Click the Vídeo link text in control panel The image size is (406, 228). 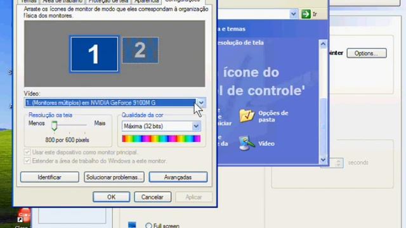pyautogui.click(x=266, y=144)
